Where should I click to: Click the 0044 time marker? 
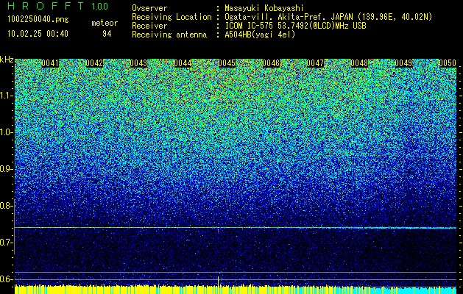pos(183,63)
